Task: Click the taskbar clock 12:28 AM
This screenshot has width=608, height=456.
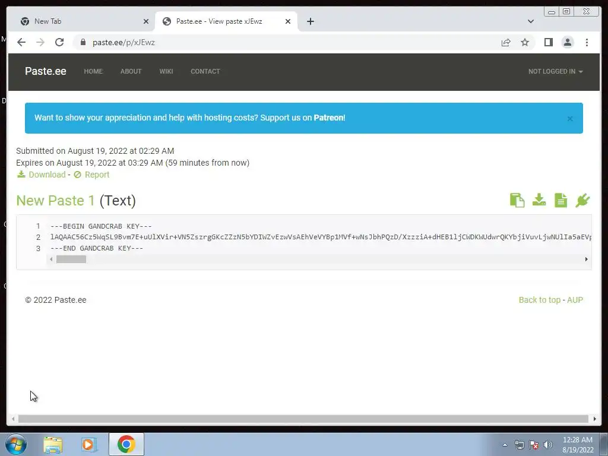Action: pos(577,440)
